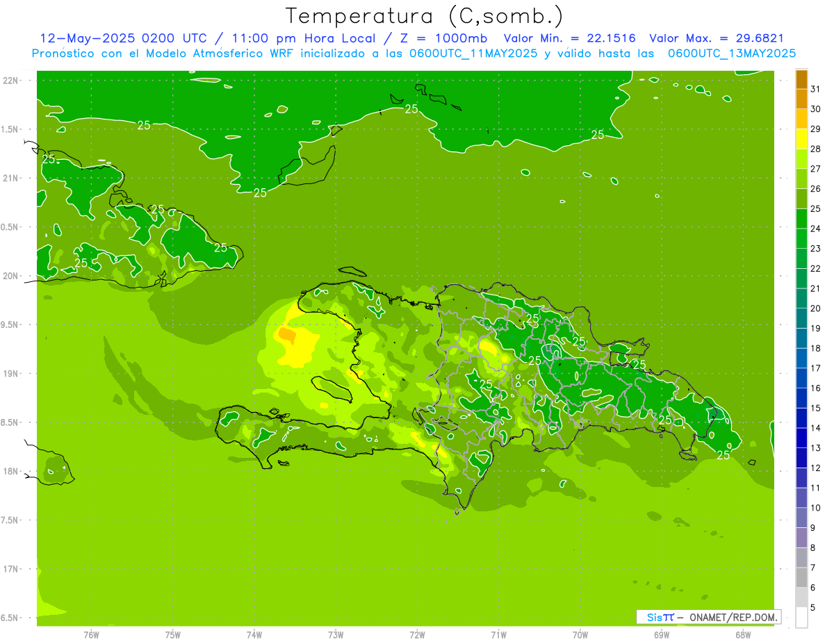The height and width of the screenshot is (644, 834).
Task: Click the legend value '10'
Action: (816, 508)
